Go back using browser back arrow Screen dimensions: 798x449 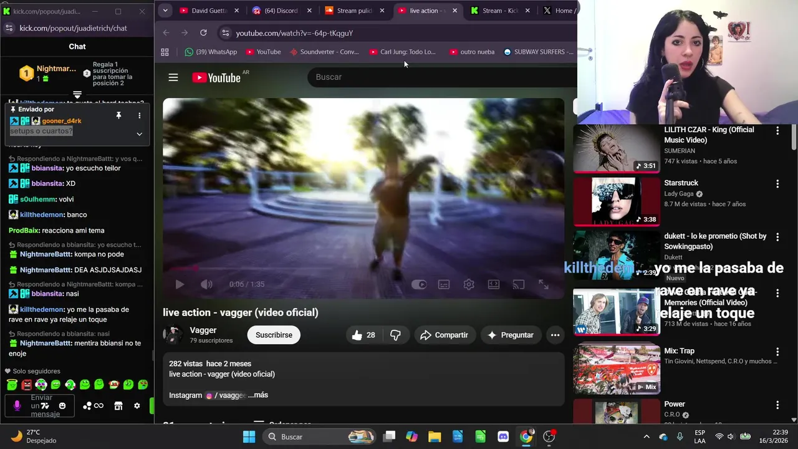(x=166, y=32)
